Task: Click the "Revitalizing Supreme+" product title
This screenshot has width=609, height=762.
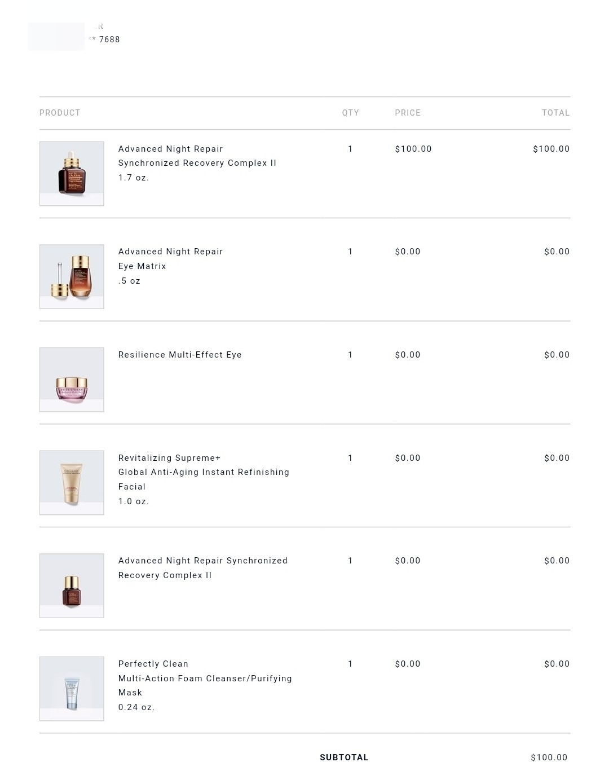Action: pyautogui.click(x=169, y=458)
